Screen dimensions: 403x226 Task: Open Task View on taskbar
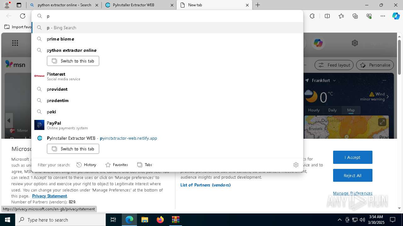(x=113, y=220)
